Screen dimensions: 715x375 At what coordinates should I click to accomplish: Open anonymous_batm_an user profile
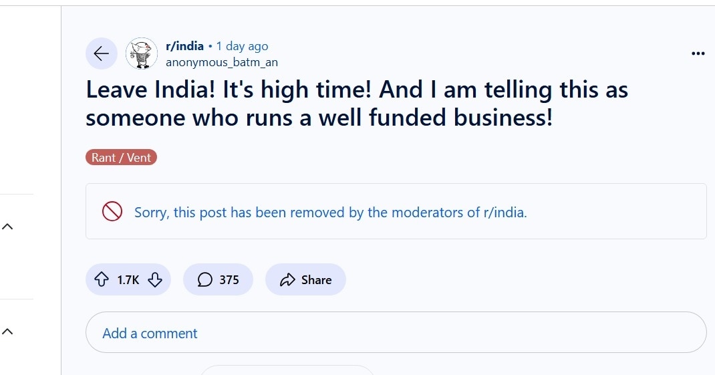coord(221,62)
